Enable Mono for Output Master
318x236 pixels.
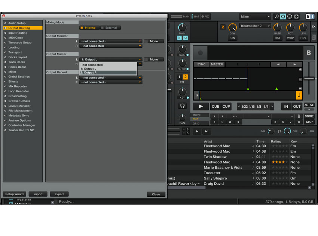[154, 59]
